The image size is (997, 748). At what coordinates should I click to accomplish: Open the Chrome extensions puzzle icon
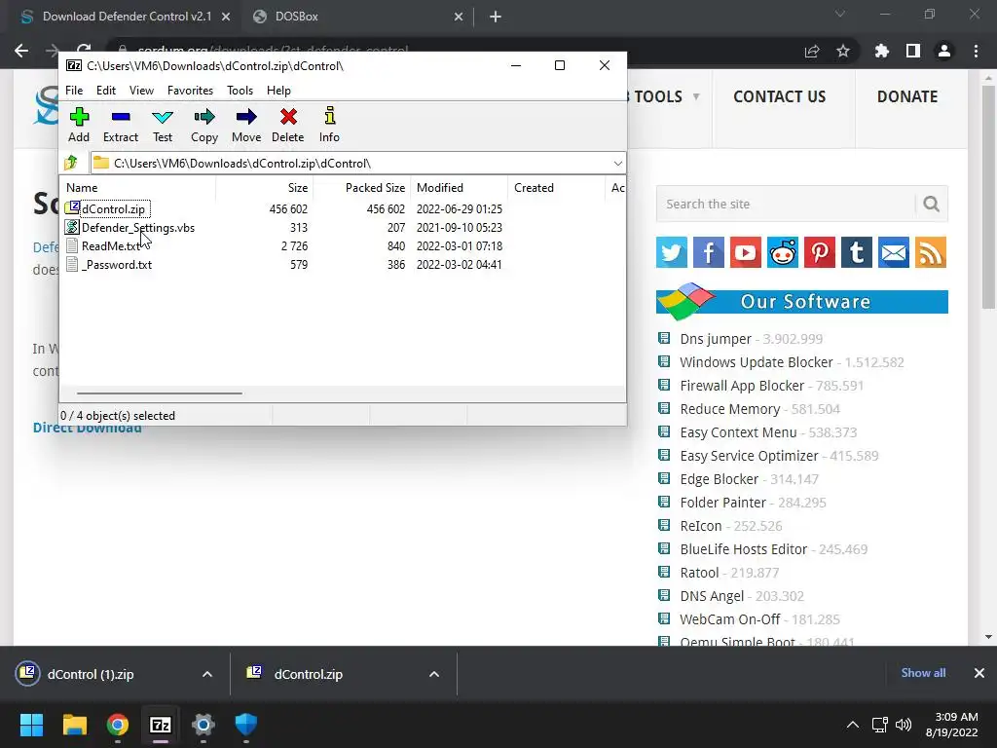pyautogui.click(x=882, y=51)
